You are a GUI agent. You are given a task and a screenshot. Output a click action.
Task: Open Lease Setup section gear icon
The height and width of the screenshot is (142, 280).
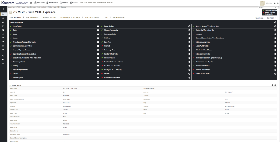275,85
